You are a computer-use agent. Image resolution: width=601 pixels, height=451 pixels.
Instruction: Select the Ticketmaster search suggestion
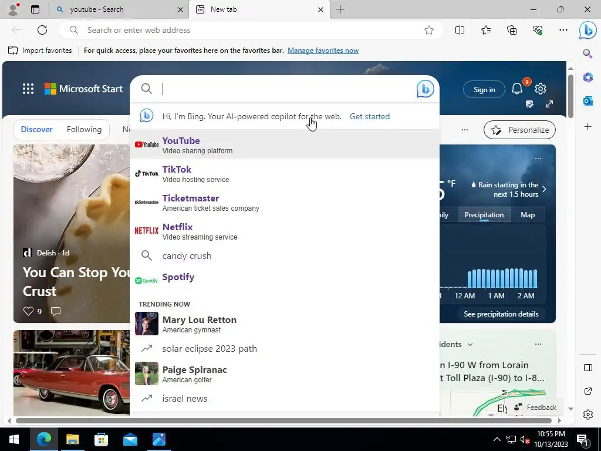point(285,202)
